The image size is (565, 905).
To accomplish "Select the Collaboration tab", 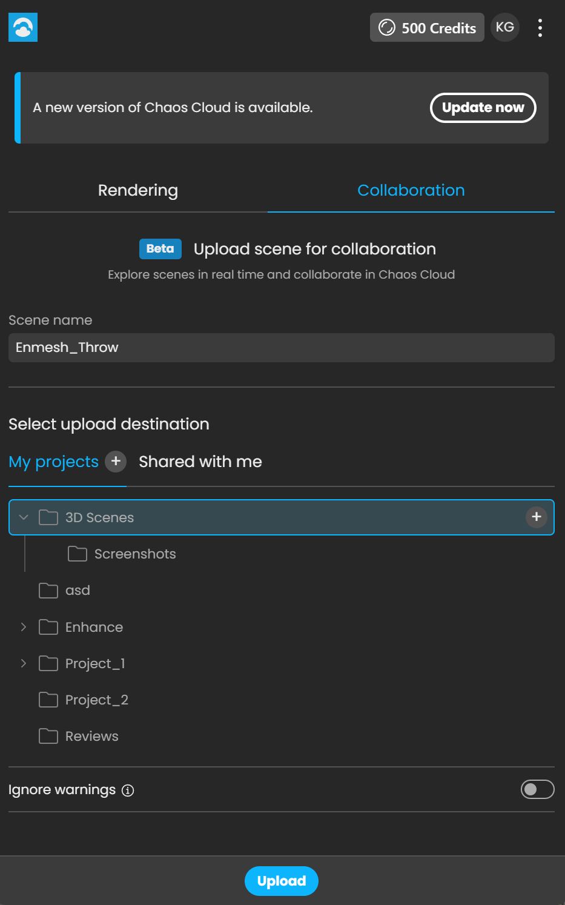I will point(411,190).
